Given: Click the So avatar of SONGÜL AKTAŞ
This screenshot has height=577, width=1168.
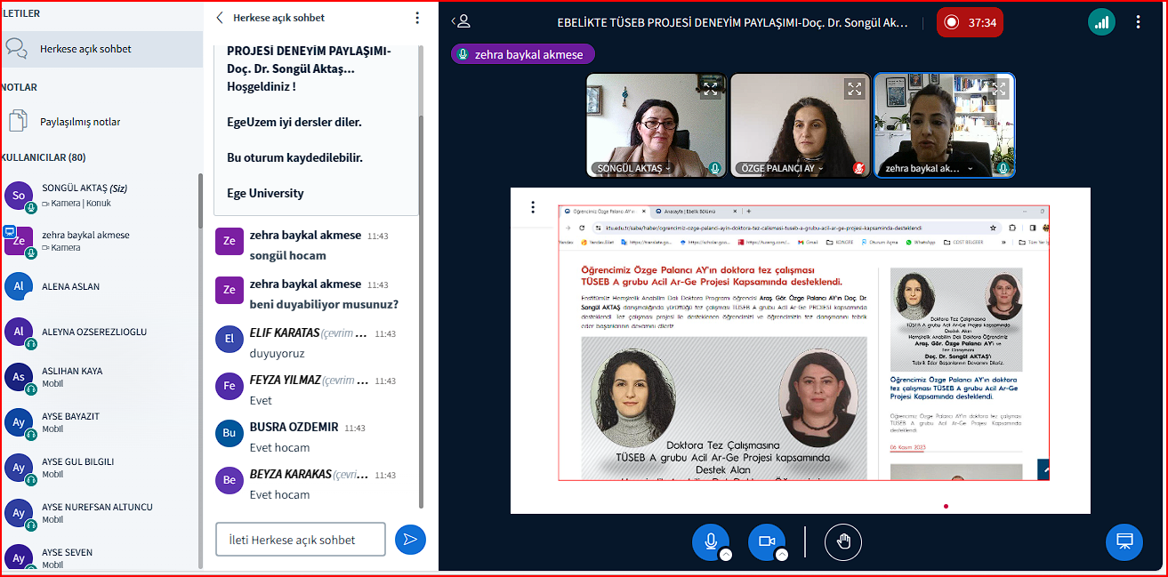Looking at the screenshot, I should (19, 195).
